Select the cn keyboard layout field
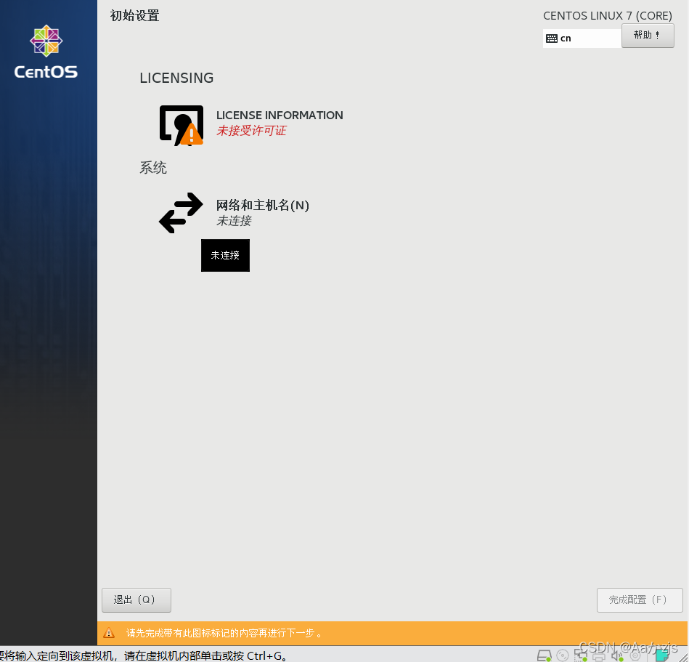This screenshot has width=689, height=662. click(582, 39)
